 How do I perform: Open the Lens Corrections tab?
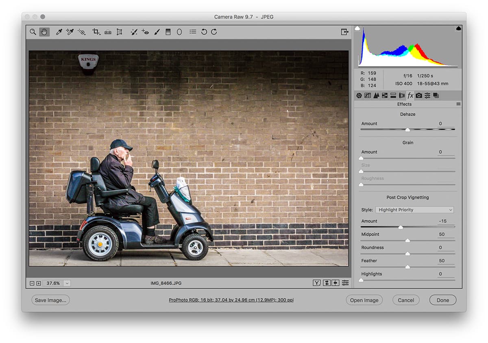click(402, 96)
